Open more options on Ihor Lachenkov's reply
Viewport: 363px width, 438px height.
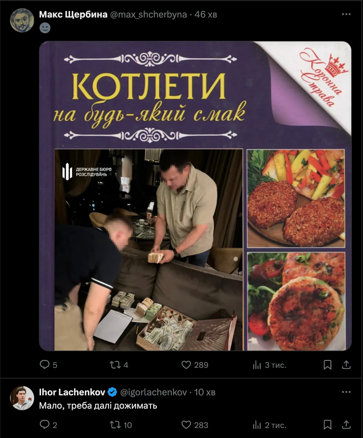pyautogui.click(x=346, y=392)
